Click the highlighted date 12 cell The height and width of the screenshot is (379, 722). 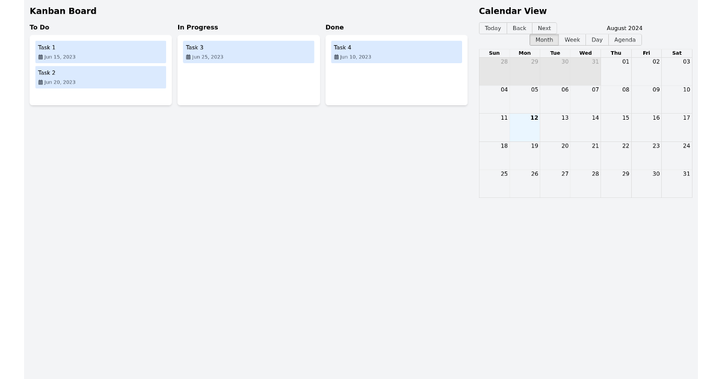[x=524, y=127]
